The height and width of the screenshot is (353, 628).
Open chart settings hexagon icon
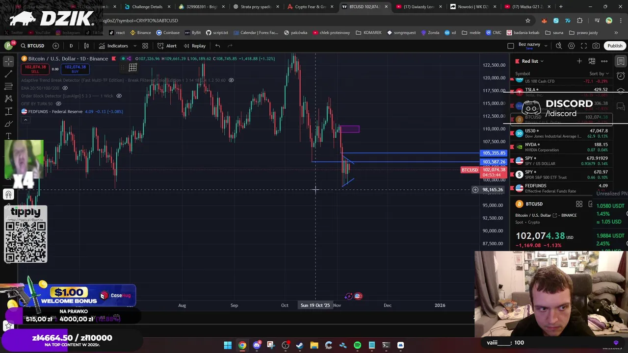(x=571, y=46)
